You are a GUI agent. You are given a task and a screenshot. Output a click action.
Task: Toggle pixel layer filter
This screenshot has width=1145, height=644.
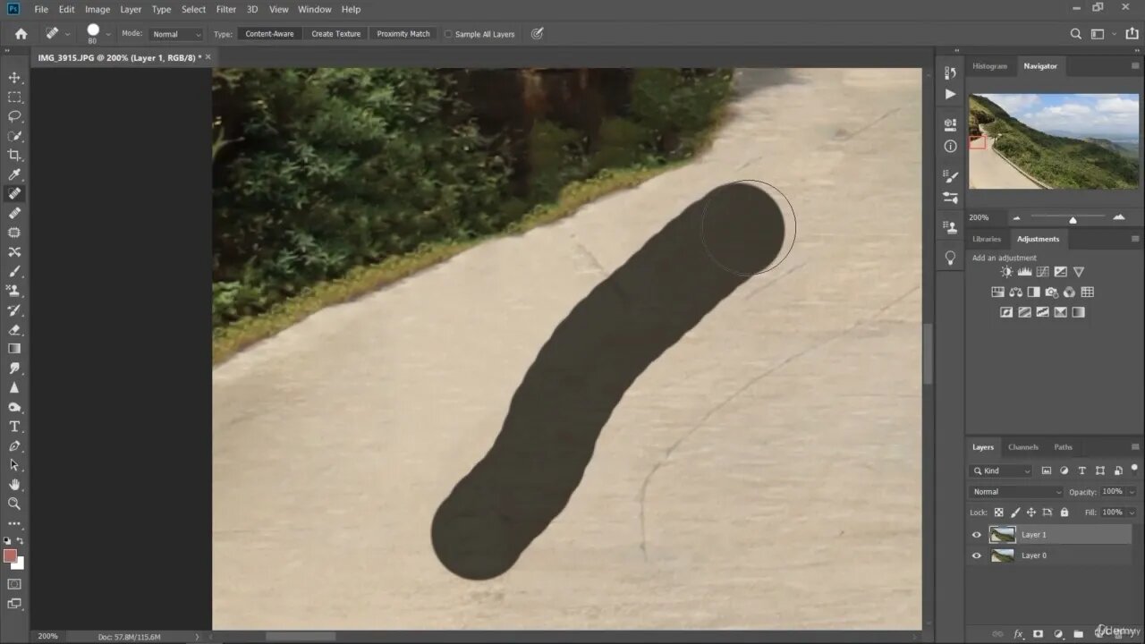click(1047, 470)
